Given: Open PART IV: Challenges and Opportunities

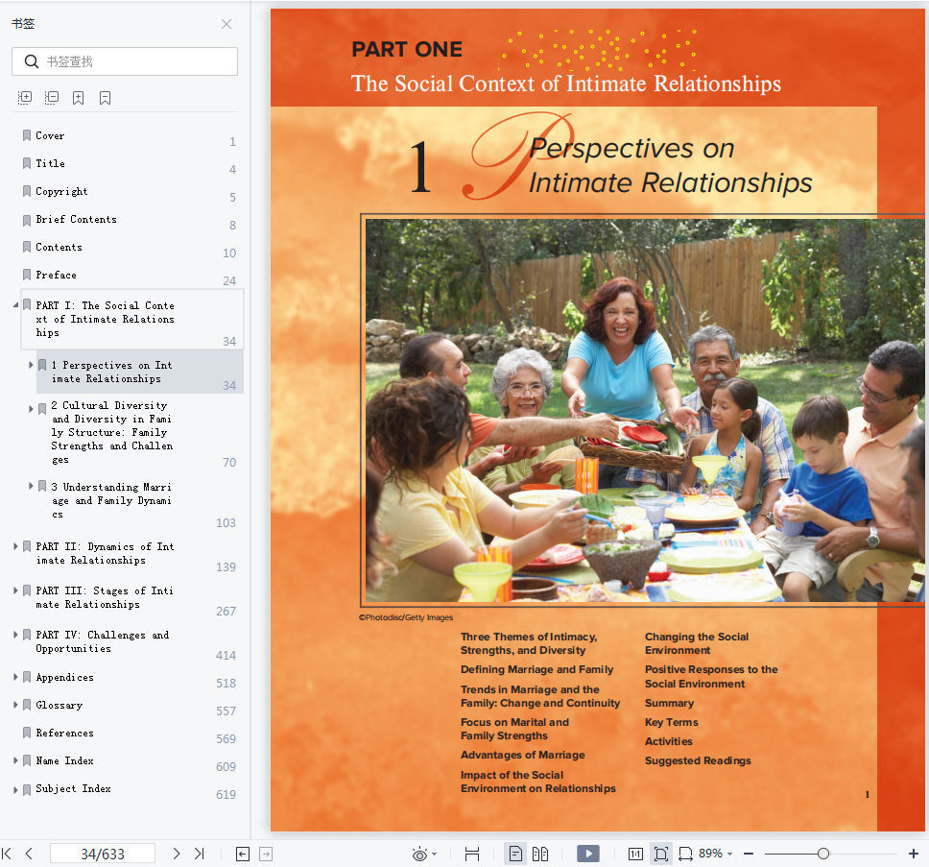Looking at the screenshot, I should coord(103,641).
